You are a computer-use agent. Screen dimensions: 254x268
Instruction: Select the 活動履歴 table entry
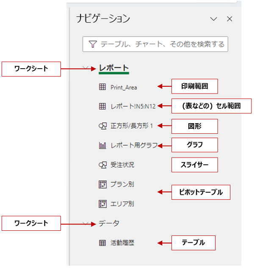tap(123, 243)
